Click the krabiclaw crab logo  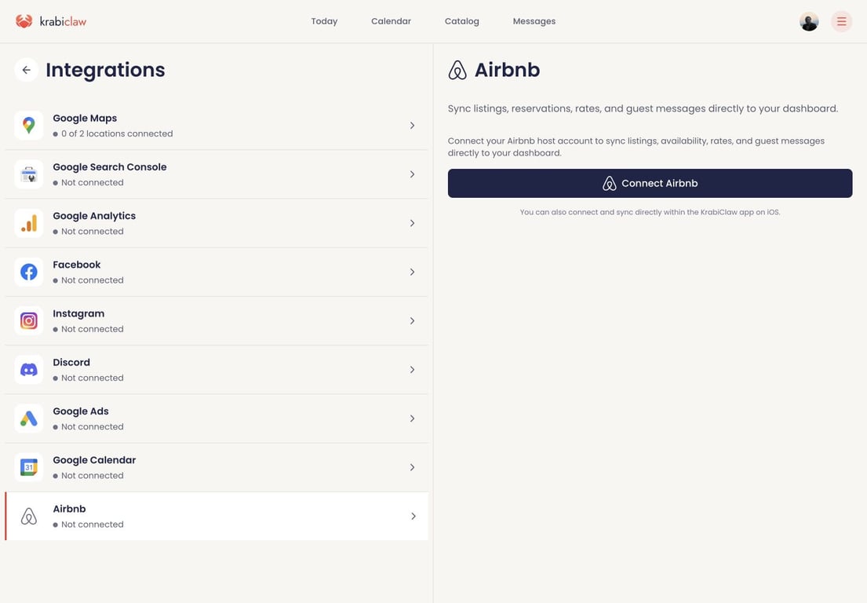point(24,21)
